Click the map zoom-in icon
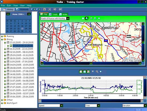Screen dimensions: 147x111 coord(91,18)
